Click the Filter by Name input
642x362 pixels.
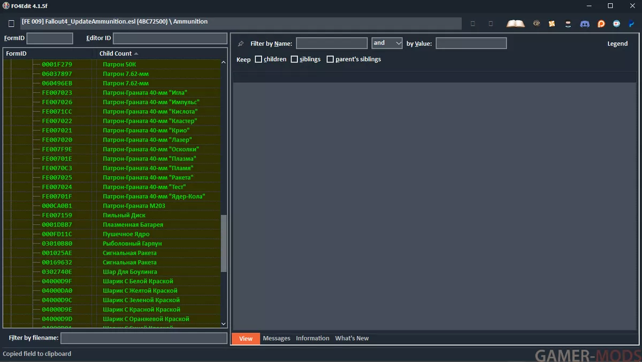pyautogui.click(x=332, y=43)
